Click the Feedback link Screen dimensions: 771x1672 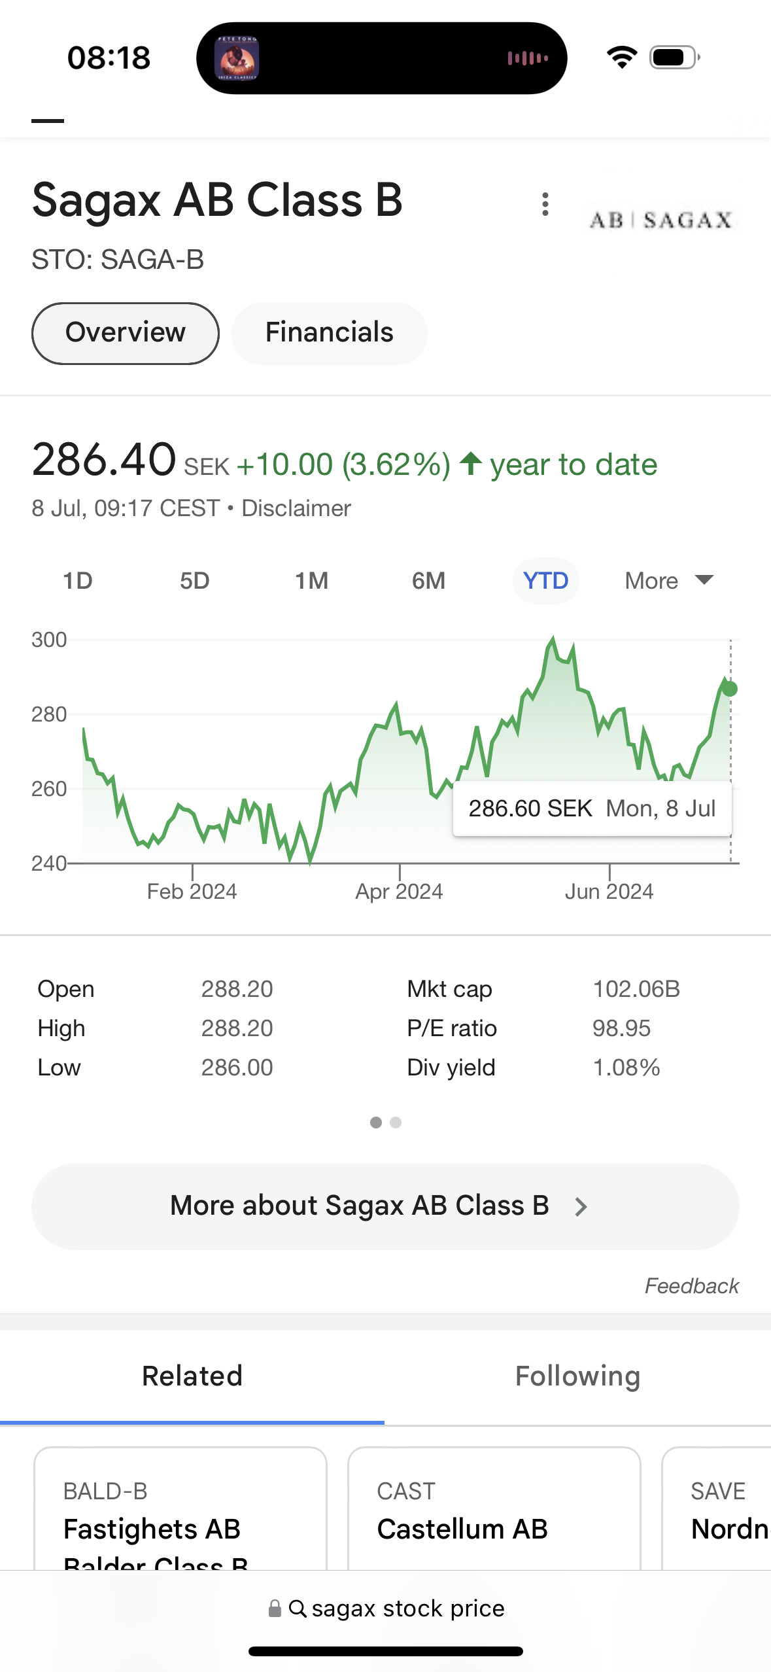(691, 1286)
